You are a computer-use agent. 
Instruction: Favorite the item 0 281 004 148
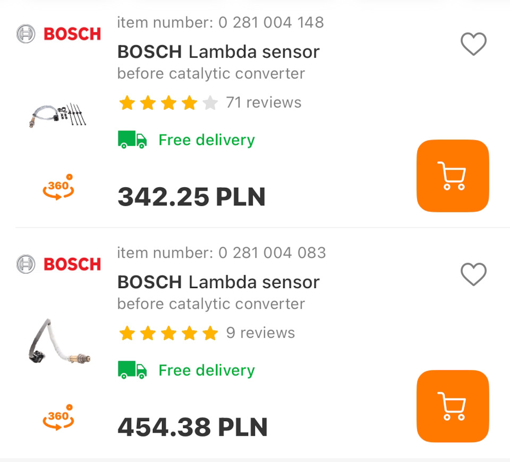point(473,44)
